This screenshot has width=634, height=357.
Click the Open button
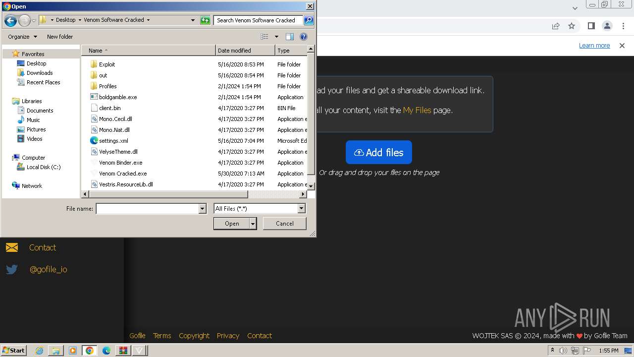click(x=231, y=224)
